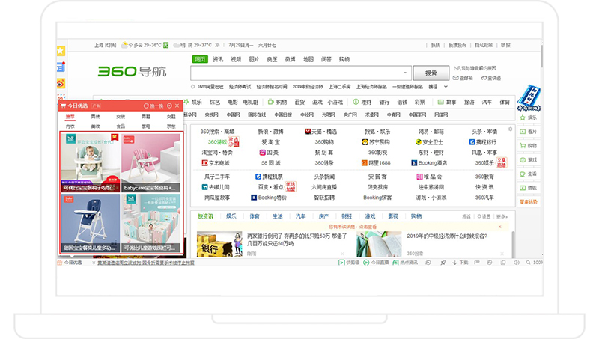Image resolution: width=599 pixels, height=339 pixels.
Task: Click the 星座运势 sidebar link
Action: (x=529, y=202)
